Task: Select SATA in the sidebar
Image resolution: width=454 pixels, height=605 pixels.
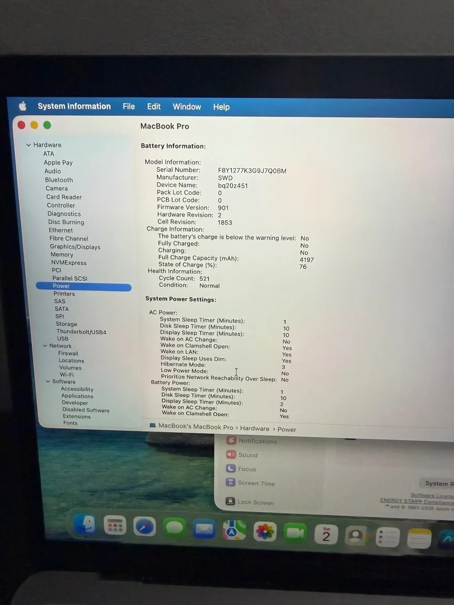Action: pyautogui.click(x=62, y=309)
